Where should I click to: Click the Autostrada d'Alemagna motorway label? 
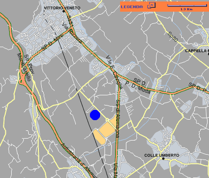click(x=79, y=160)
